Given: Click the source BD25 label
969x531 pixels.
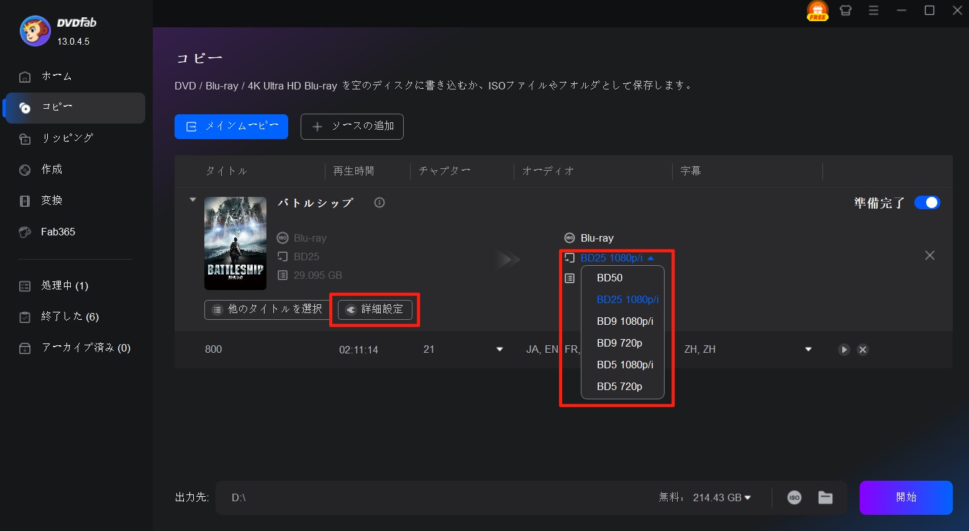Looking at the screenshot, I should pyautogui.click(x=306, y=256).
